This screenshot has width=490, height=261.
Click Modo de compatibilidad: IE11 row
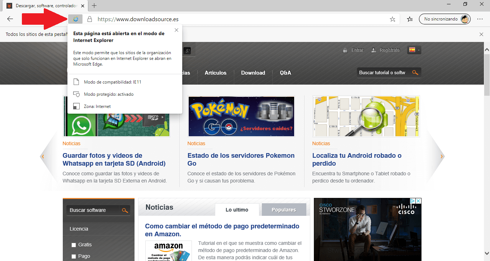tap(124, 82)
